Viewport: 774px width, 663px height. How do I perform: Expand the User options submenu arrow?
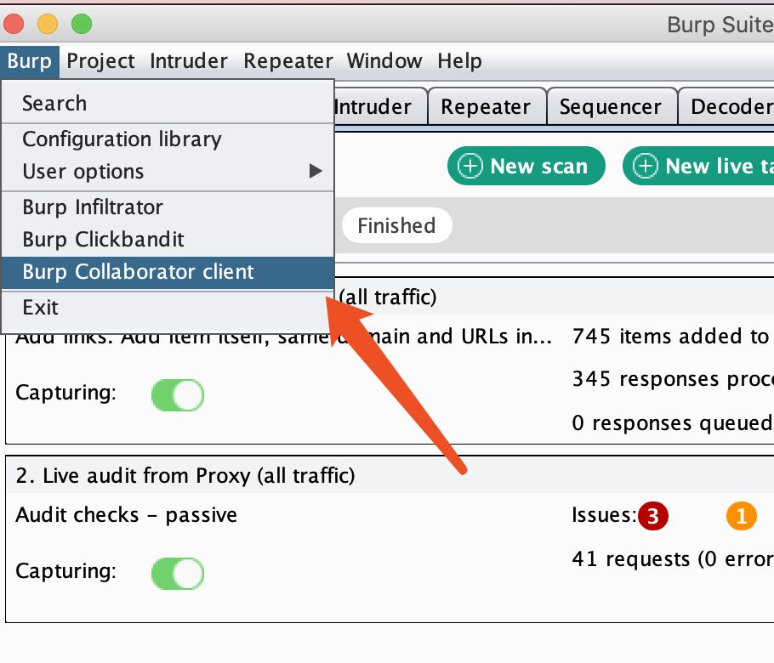[316, 172]
